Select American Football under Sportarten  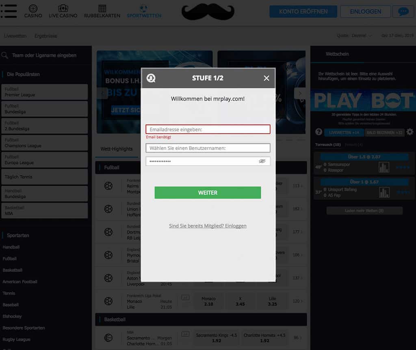pos(20,282)
